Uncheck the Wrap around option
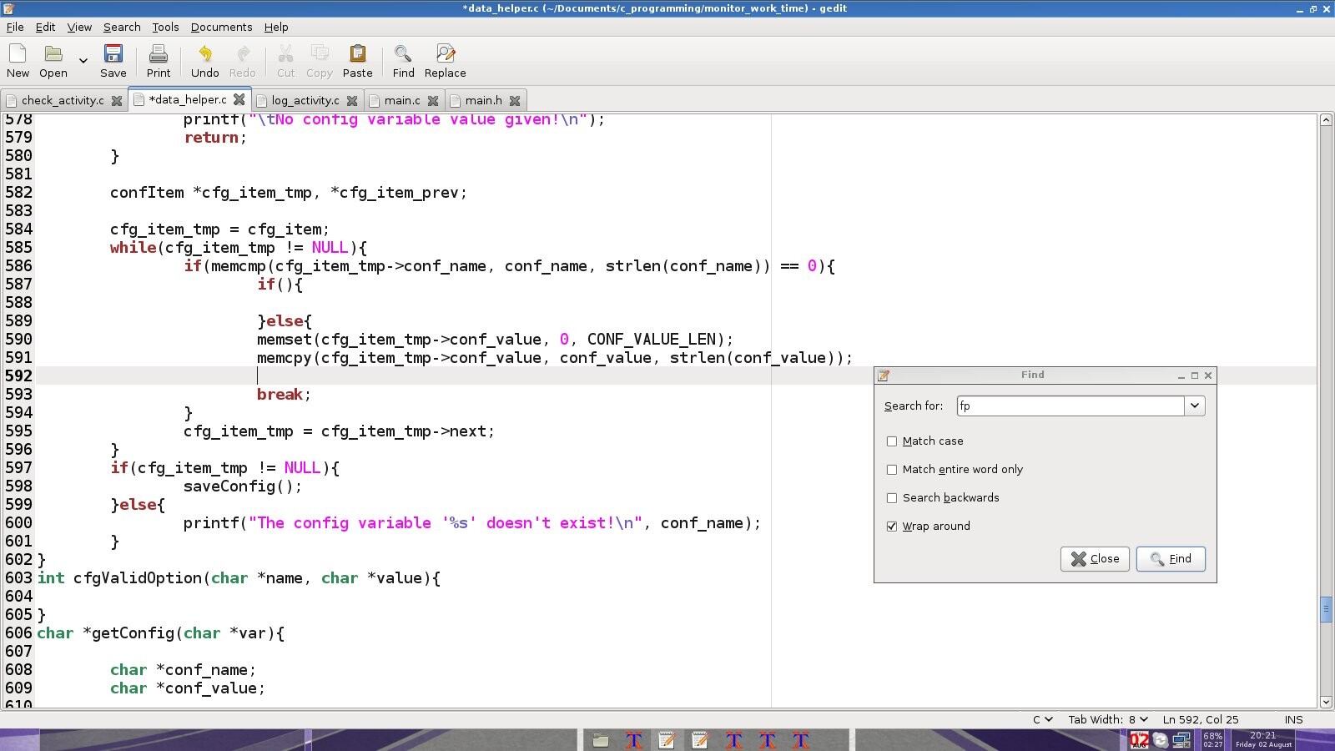1335x751 pixels. (x=892, y=527)
